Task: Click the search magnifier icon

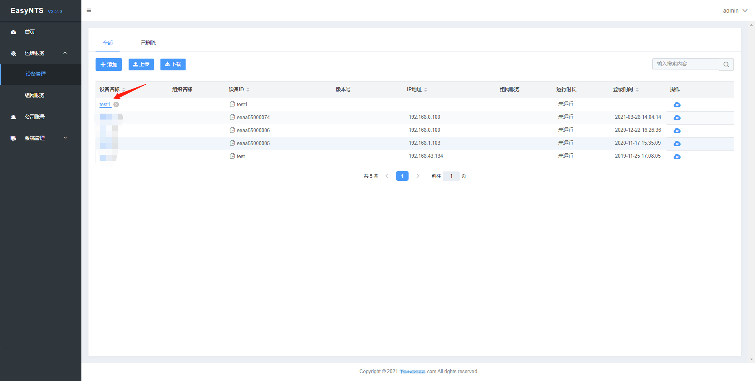Action: coord(726,64)
